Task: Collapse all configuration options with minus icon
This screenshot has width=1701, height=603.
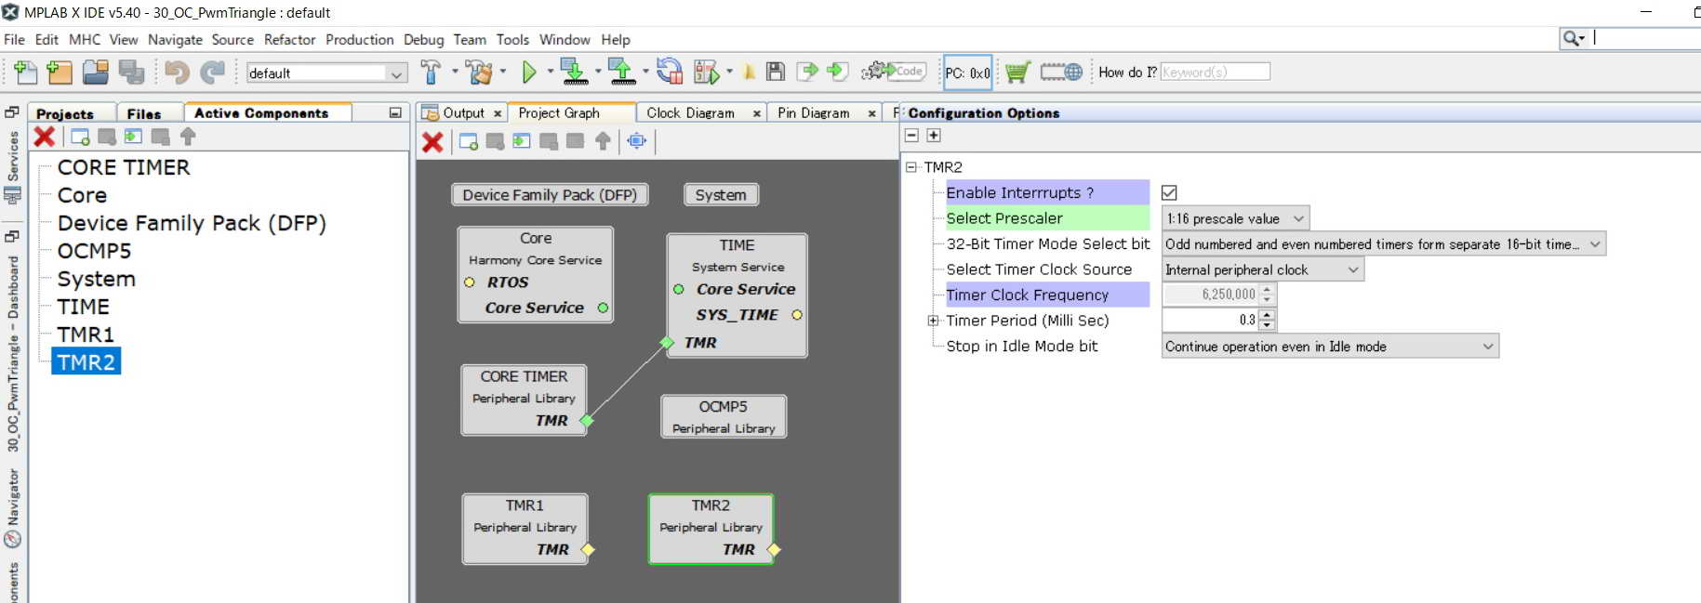Action: [x=912, y=136]
